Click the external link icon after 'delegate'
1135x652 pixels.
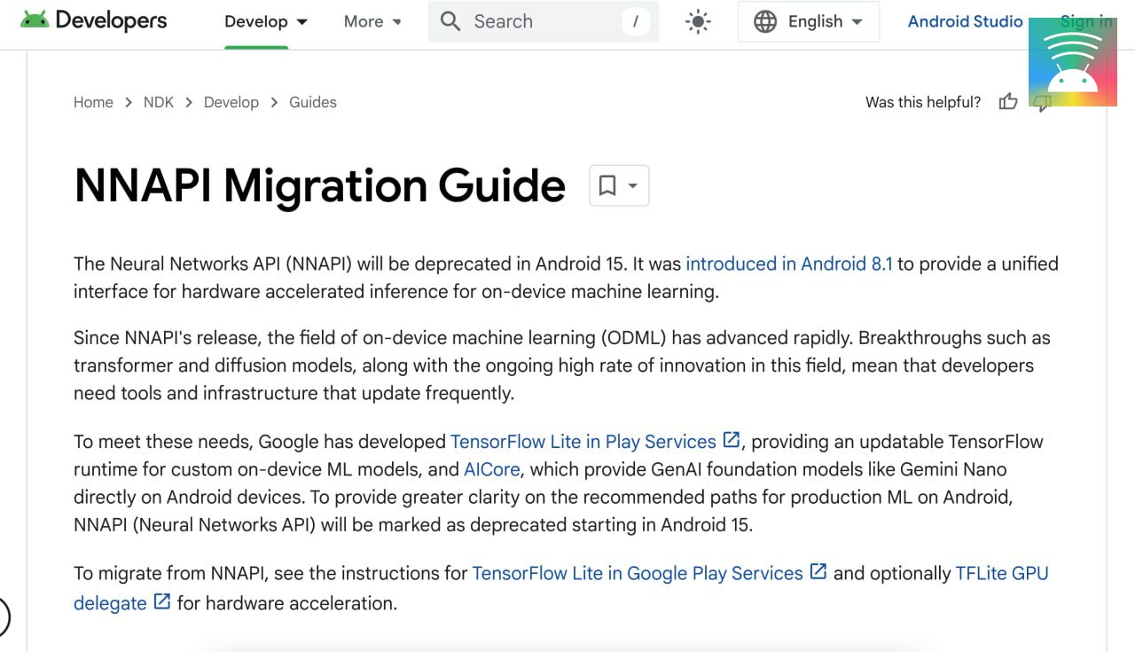tap(161, 601)
